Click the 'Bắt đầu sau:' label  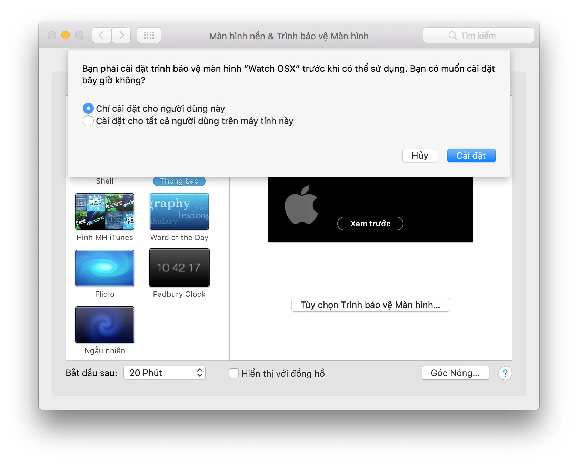(91, 373)
